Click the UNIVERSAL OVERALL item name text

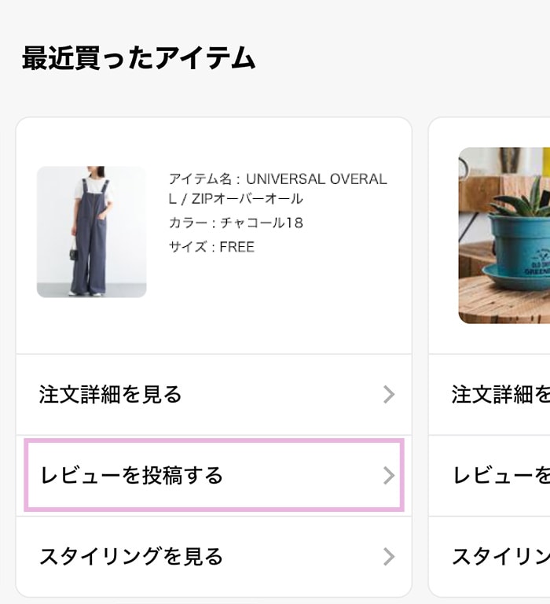click(x=316, y=179)
